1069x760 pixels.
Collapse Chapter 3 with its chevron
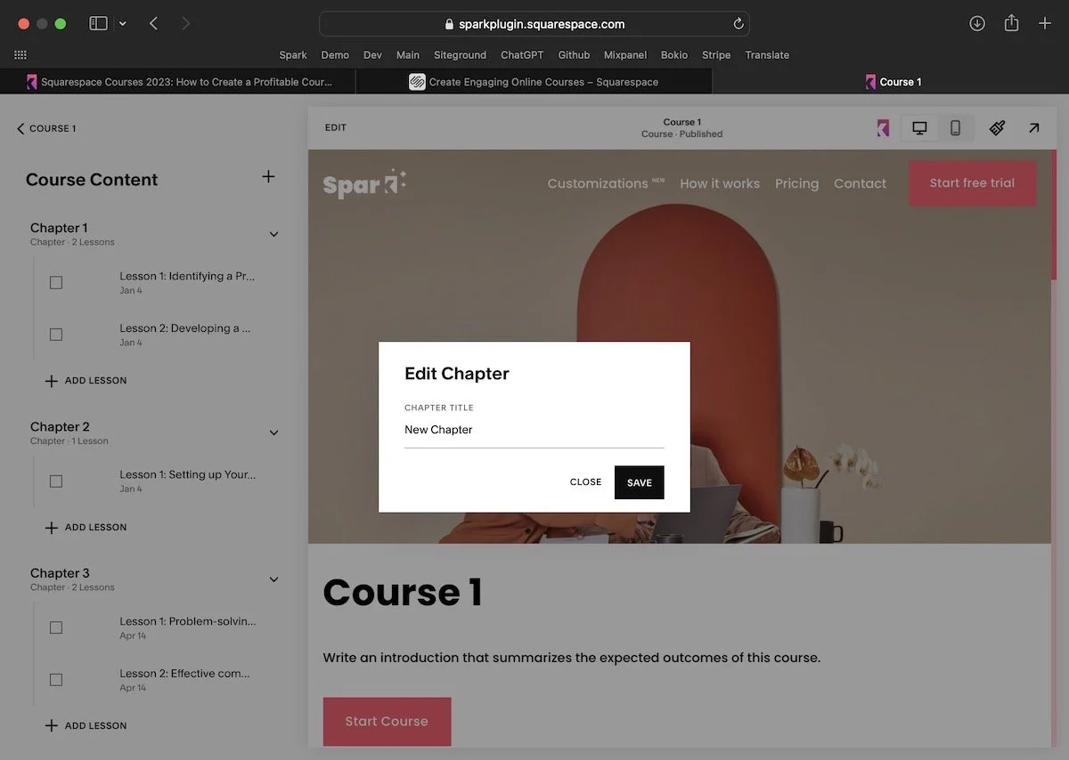273,579
